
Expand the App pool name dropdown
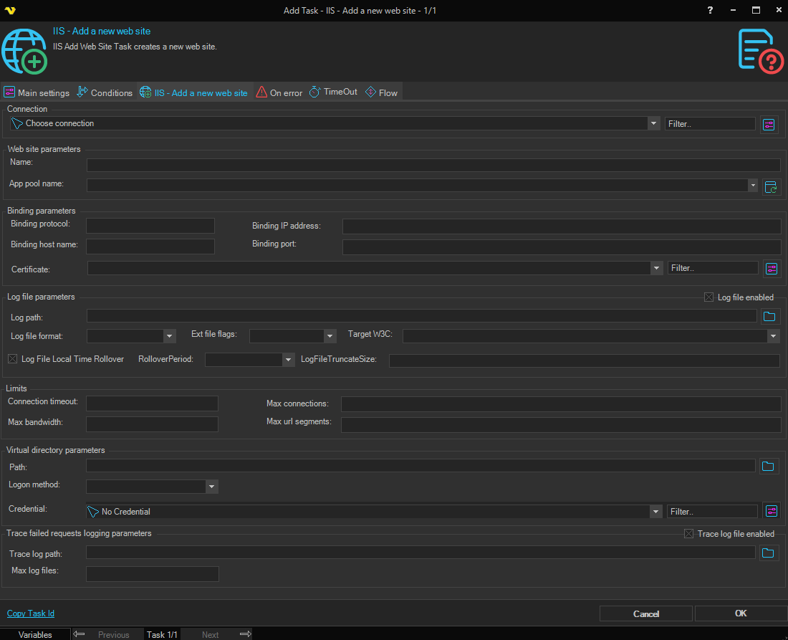753,185
